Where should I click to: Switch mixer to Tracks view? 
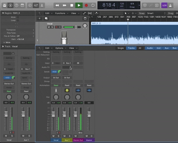pyautogui.click(x=131, y=48)
